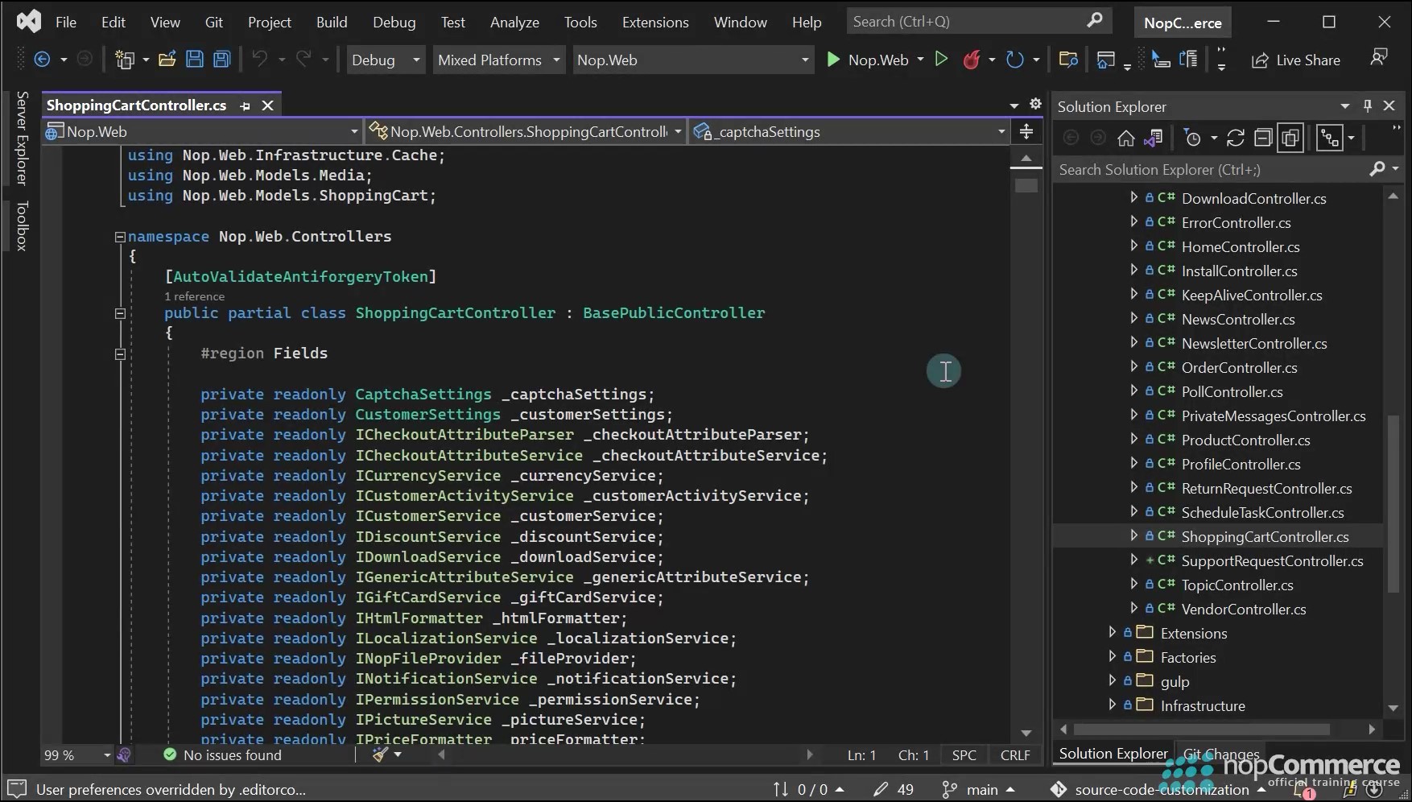Navigate backward using the toolbar back arrow
The image size is (1412, 802).
click(42, 60)
